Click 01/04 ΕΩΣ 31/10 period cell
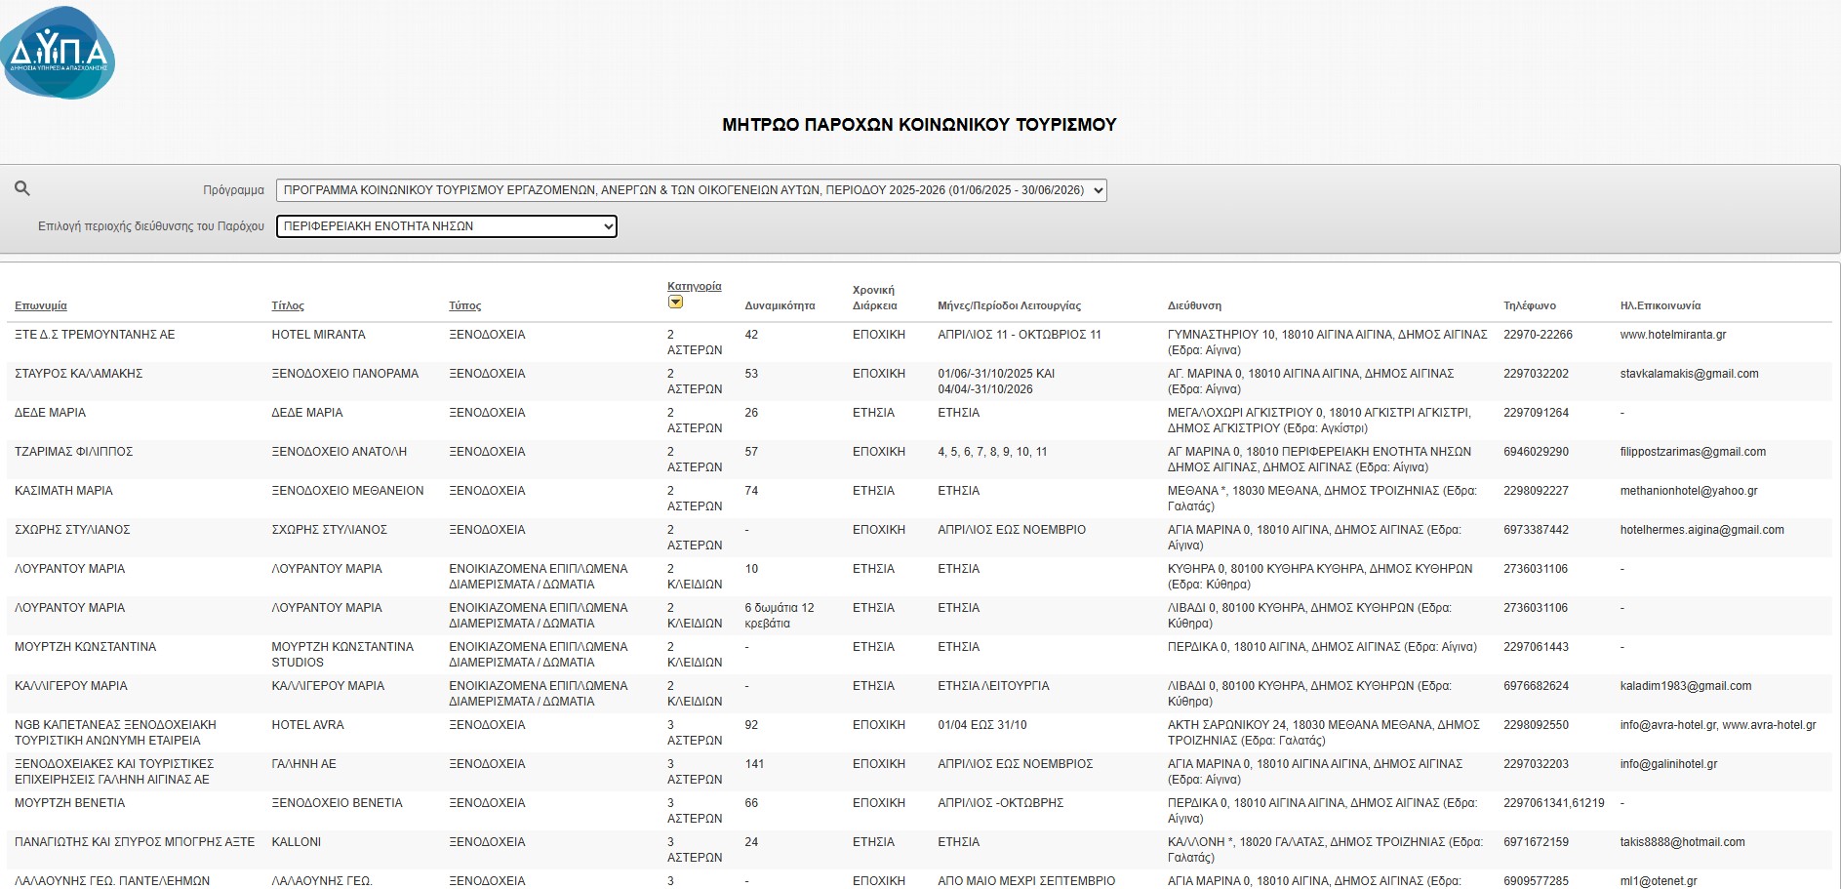 pos(981,725)
